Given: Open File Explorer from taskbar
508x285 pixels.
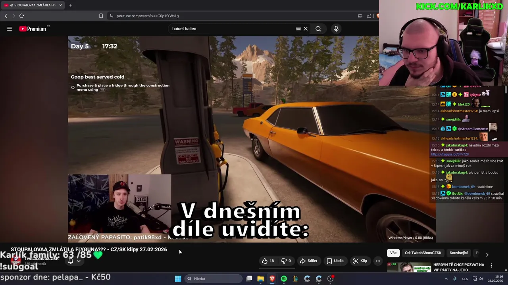Looking at the screenshot, I should tap(261, 279).
